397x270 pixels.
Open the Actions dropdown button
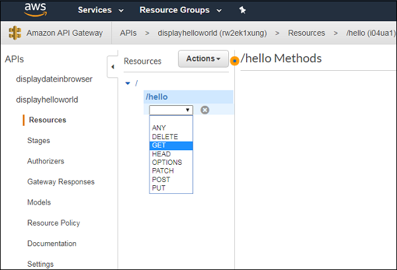click(x=203, y=59)
